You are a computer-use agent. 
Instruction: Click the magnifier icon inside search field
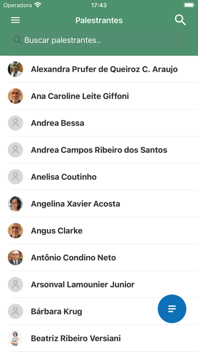coord(17,40)
